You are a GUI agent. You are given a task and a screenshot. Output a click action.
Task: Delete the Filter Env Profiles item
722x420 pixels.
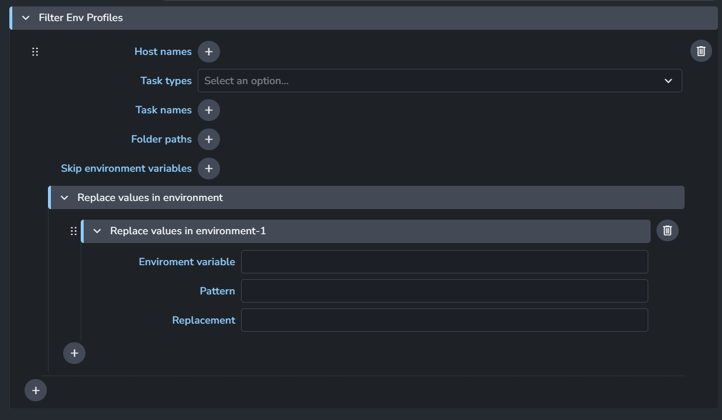point(701,51)
